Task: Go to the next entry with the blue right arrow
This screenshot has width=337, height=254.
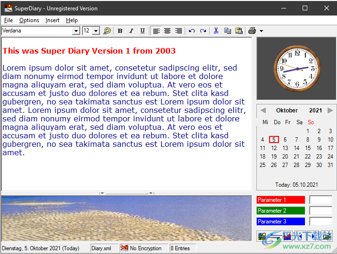Action: 314,237
